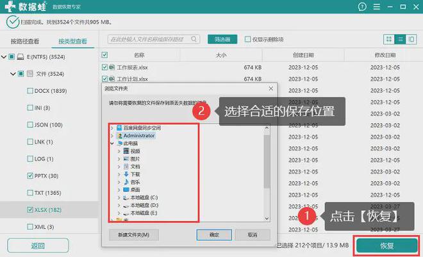Select the 文档 documents folder icon
423x257 pixels.
(126, 167)
